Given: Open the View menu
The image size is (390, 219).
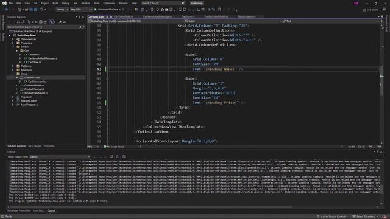Looking at the screenshot, I should (x=27, y=3).
